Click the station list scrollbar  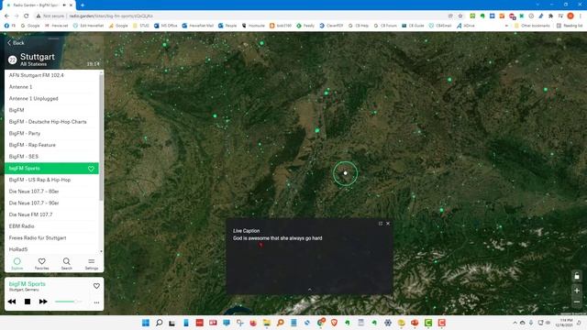click(101, 137)
